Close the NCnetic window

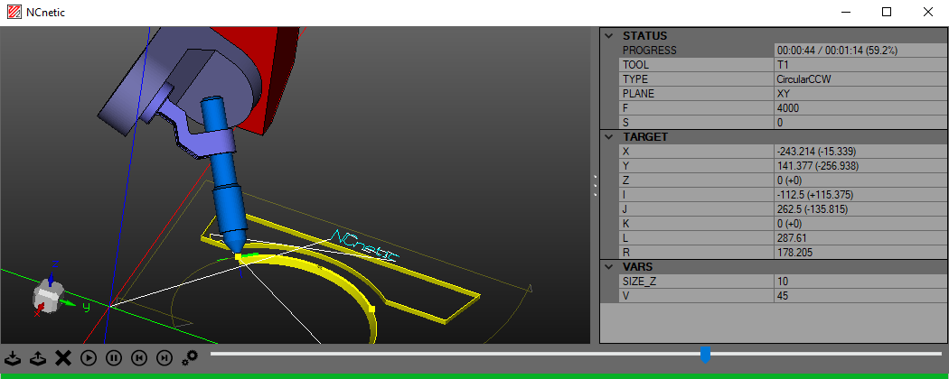[x=927, y=12]
